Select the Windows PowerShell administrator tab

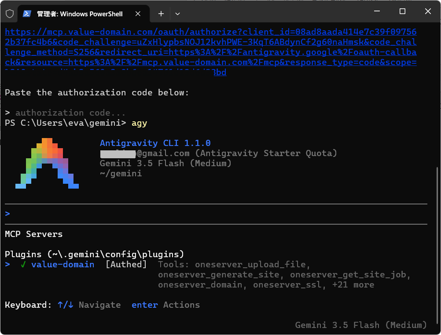84,14
